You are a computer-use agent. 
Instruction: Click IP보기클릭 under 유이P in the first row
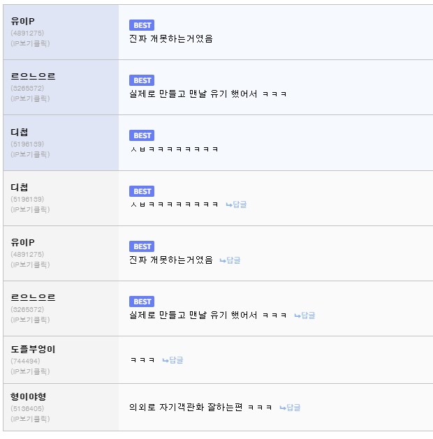pos(30,43)
